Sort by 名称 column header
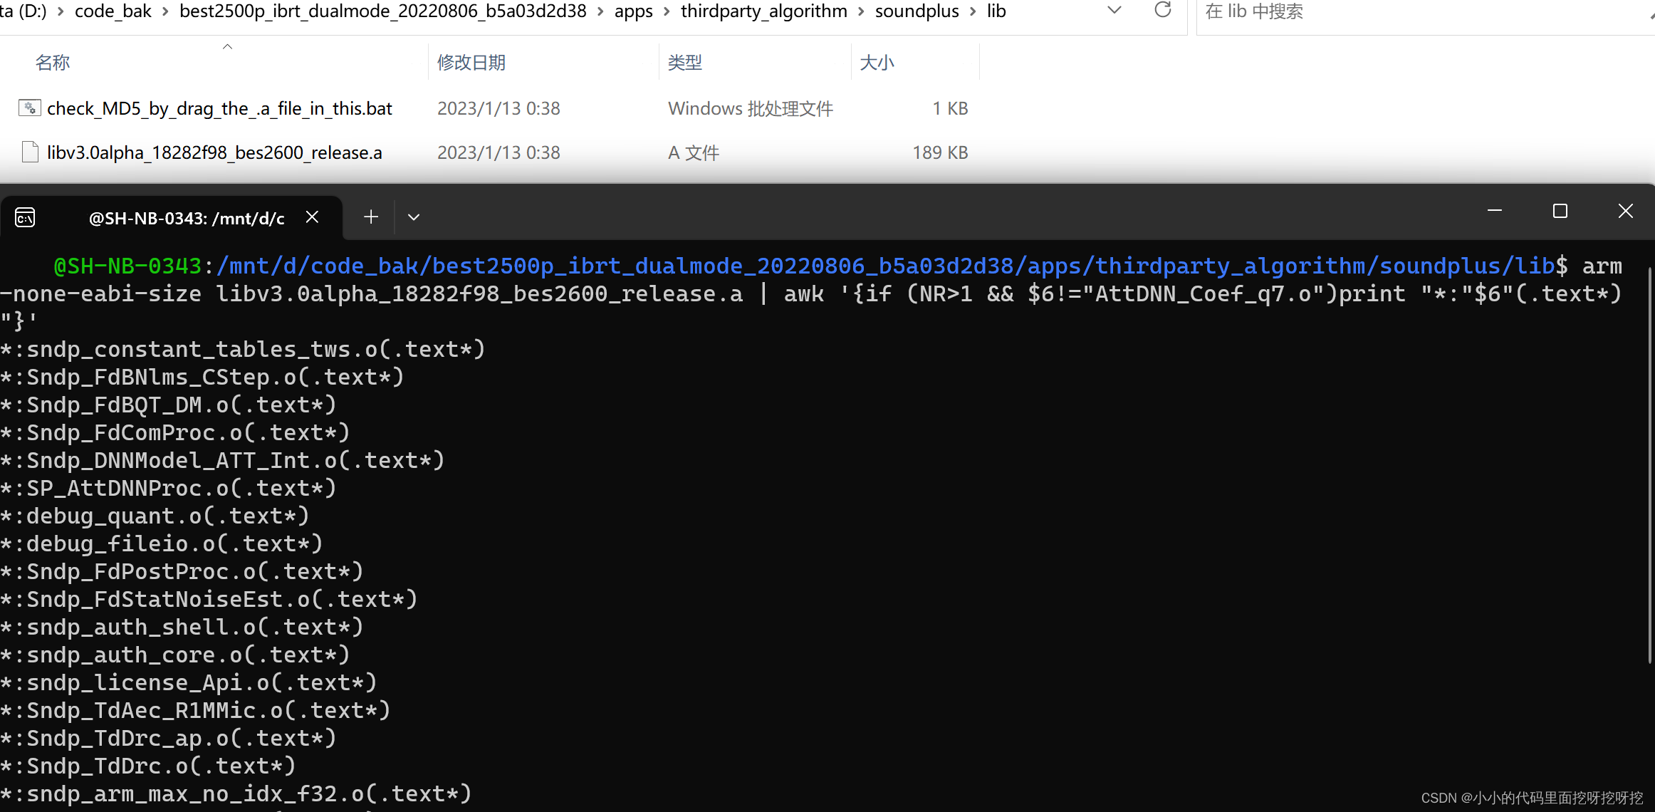This screenshot has width=1655, height=812. [53, 63]
